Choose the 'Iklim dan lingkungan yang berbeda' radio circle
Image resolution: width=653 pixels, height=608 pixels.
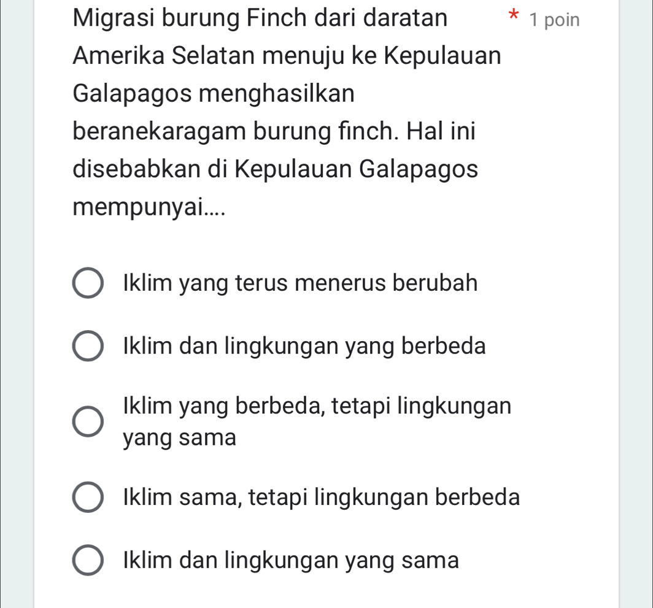pyautogui.click(x=88, y=346)
